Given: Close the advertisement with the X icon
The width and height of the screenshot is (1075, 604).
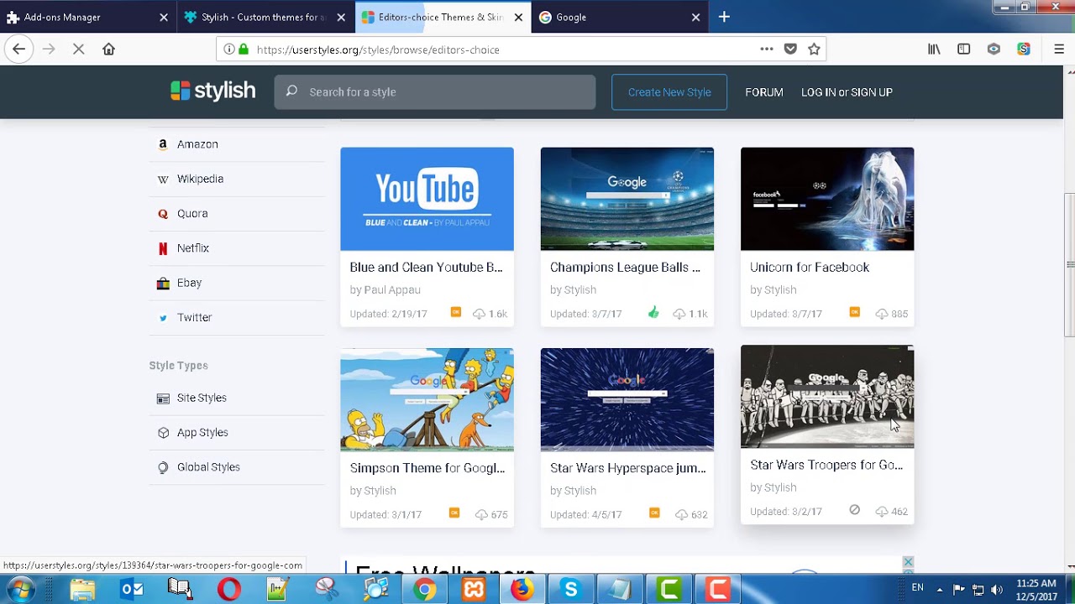Looking at the screenshot, I should tap(908, 562).
